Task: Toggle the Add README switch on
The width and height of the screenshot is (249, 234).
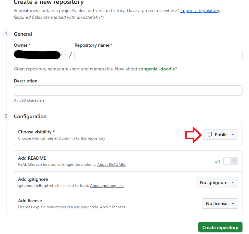Action: [230, 161]
